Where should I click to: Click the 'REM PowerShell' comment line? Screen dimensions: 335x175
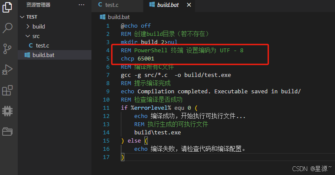182,51
